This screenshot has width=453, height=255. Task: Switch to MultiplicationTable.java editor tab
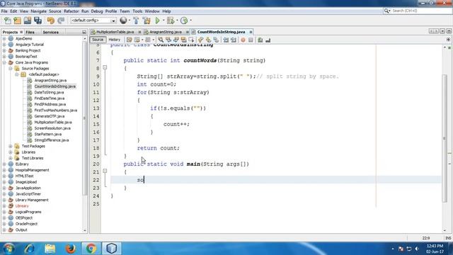pos(115,32)
